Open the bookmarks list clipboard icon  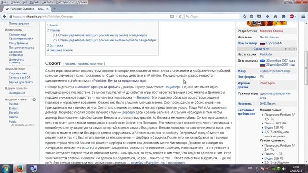pos(251,16)
